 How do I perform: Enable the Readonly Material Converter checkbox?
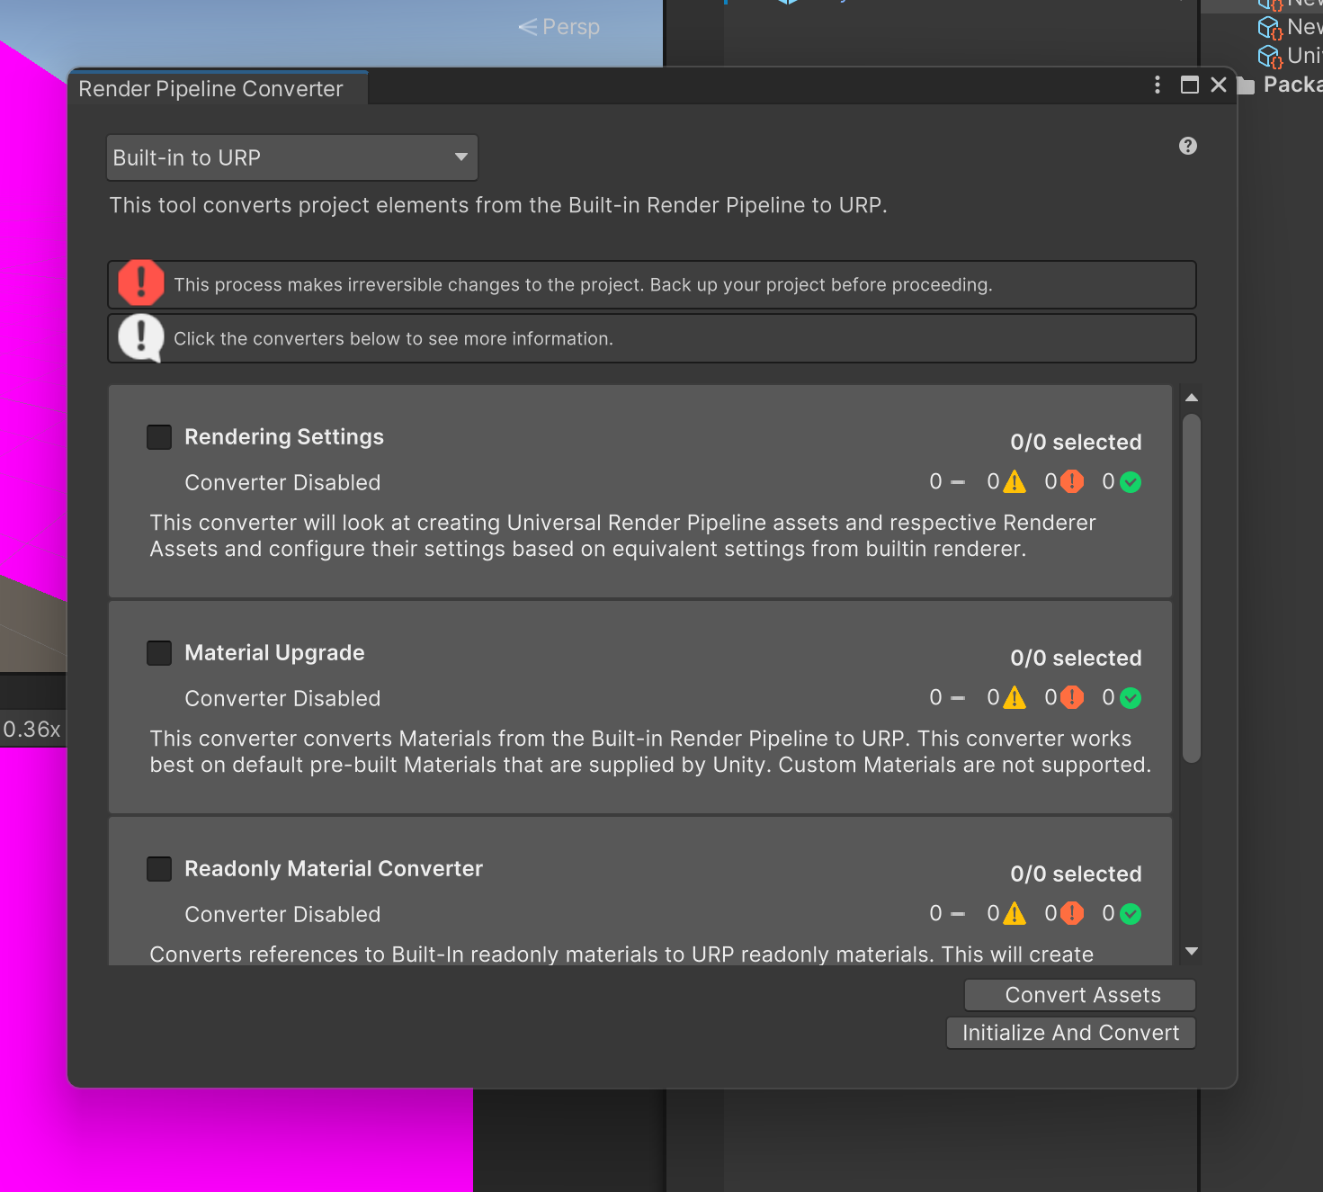click(159, 869)
